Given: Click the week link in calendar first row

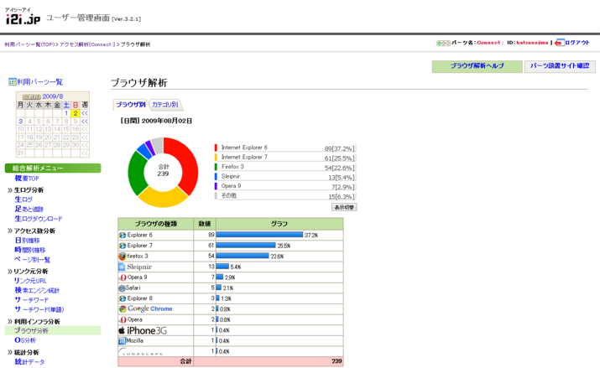Looking at the screenshot, I should point(85,113).
